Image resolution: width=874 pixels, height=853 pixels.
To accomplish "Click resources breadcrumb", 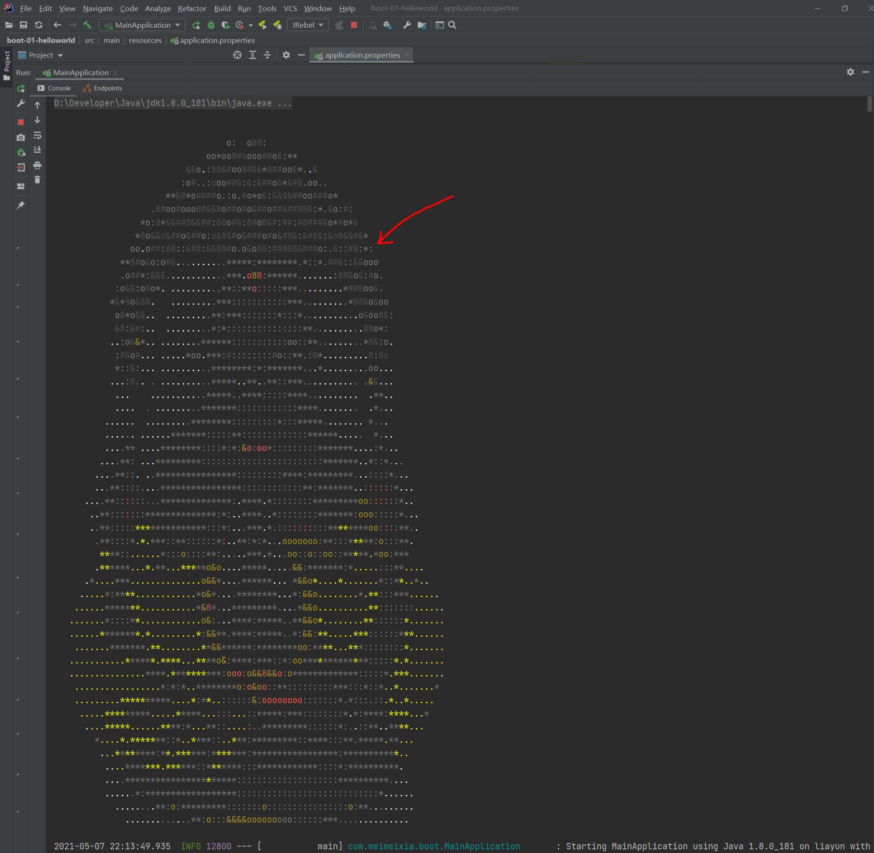I will coord(145,40).
